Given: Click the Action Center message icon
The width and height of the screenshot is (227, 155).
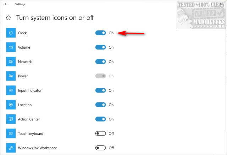Looking at the screenshot, I should tap(11, 119).
